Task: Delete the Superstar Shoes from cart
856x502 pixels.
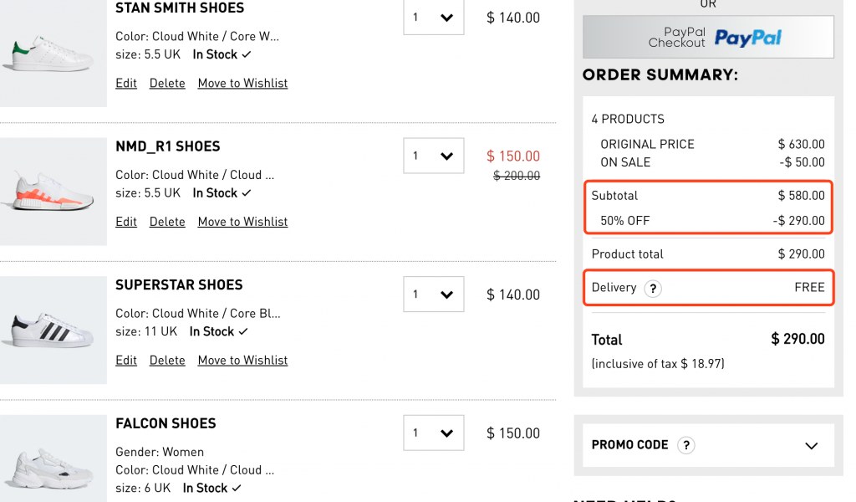Action: click(167, 361)
